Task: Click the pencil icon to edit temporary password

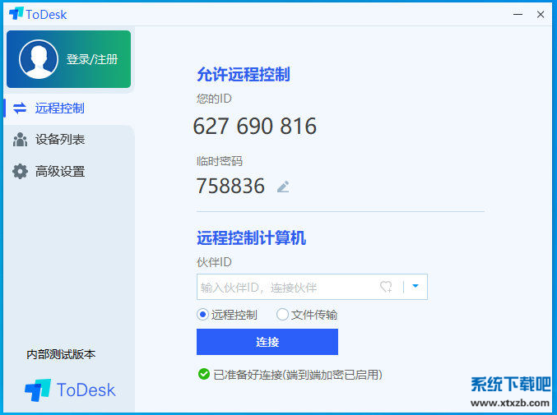Action: coord(283,187)
